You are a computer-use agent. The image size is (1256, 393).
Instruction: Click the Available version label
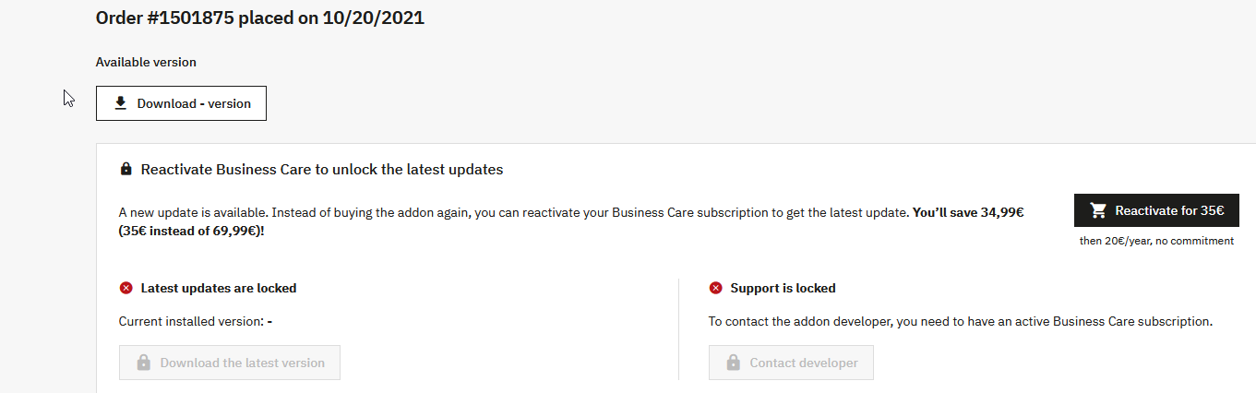[x=146, y=62]
